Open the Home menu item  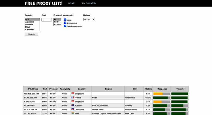point(71,3)
